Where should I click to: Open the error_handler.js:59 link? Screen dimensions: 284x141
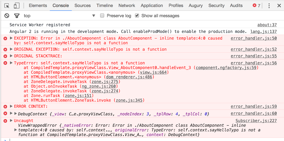[254, 107]
